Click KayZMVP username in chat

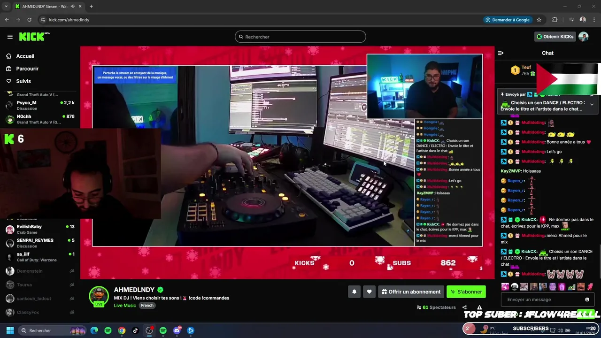point(510,171)
